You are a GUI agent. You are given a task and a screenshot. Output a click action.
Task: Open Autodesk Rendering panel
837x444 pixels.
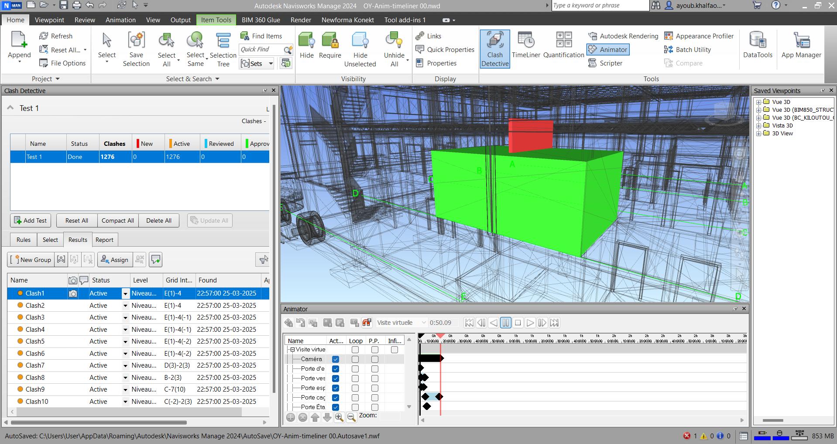(x=623, y=36)
